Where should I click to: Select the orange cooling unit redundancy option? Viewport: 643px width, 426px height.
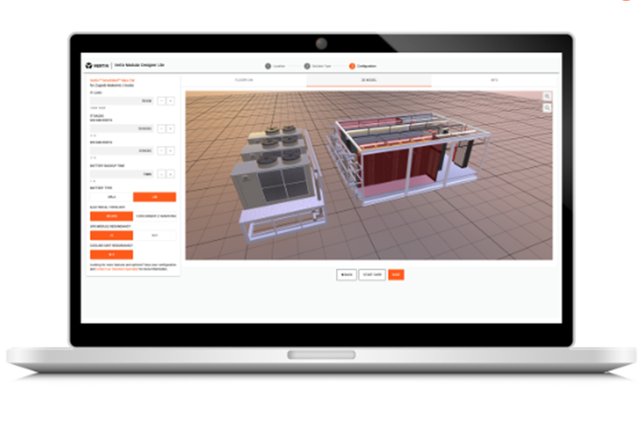tap(111, 255)
